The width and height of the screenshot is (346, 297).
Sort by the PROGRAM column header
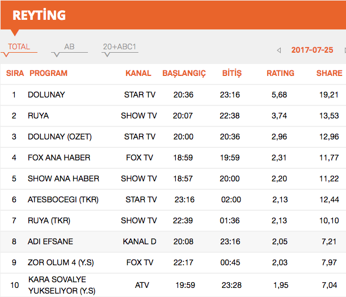pyautogui.click(x=48, y=73)
